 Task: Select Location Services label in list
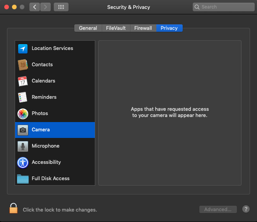point(53,48)
